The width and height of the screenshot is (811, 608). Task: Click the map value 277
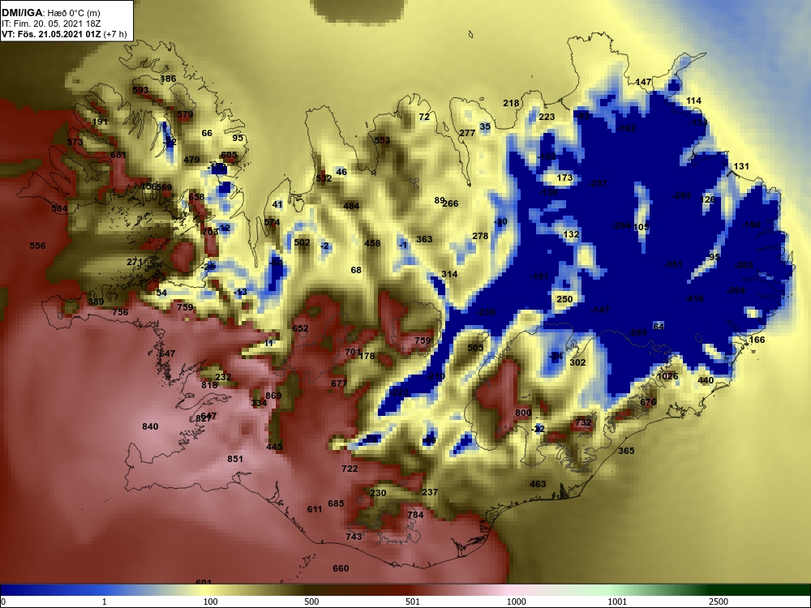point(467,134)
